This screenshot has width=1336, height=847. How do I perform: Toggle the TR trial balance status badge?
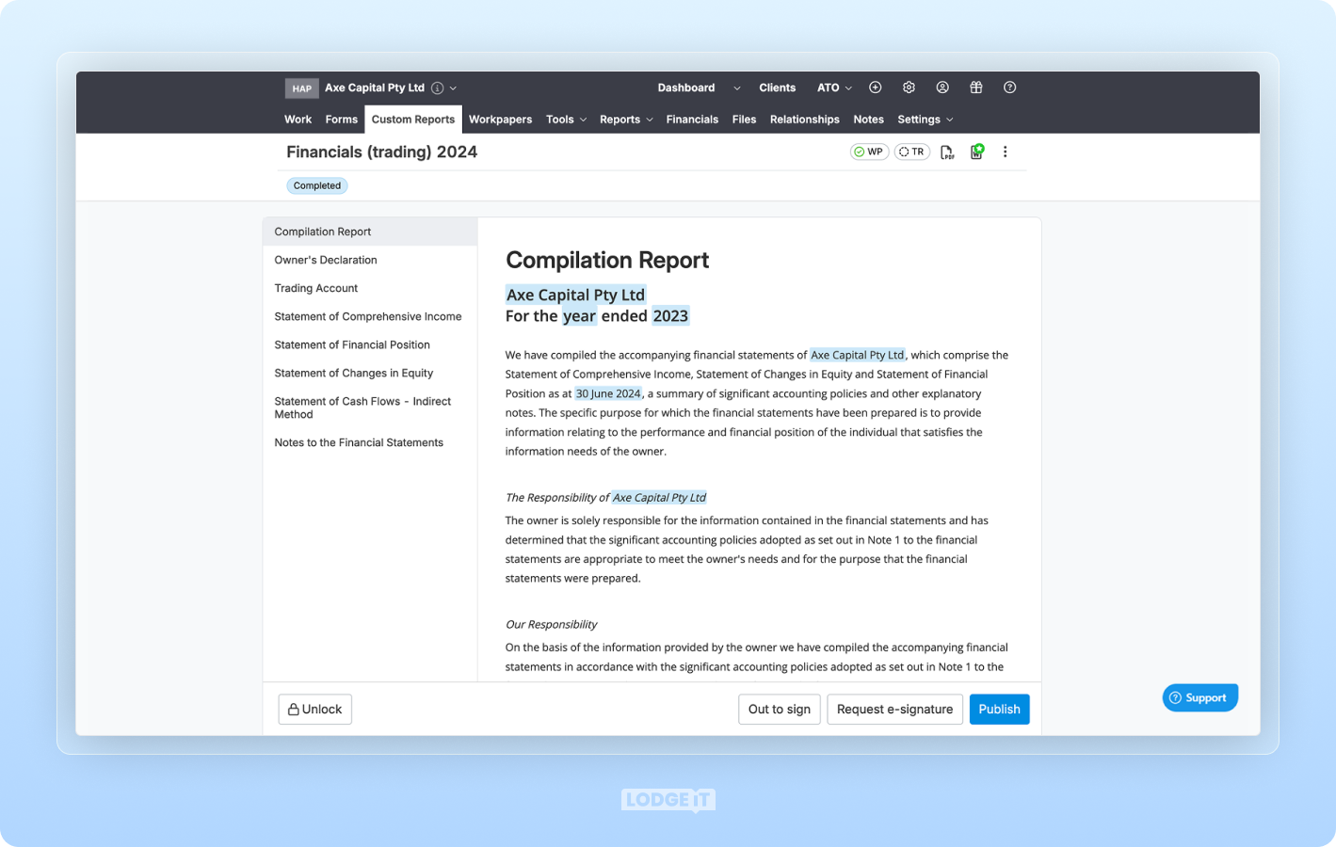point(911,151)
